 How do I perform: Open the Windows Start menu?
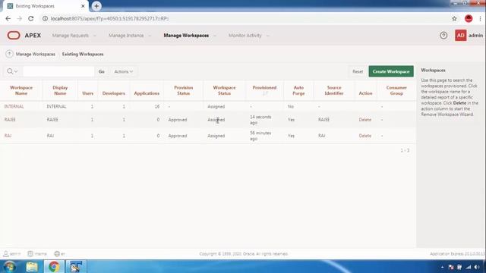pyautogui.click(x=10, y=266)
